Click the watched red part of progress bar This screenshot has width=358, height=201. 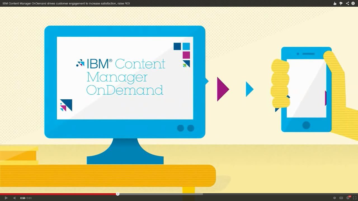click(56, 194)
